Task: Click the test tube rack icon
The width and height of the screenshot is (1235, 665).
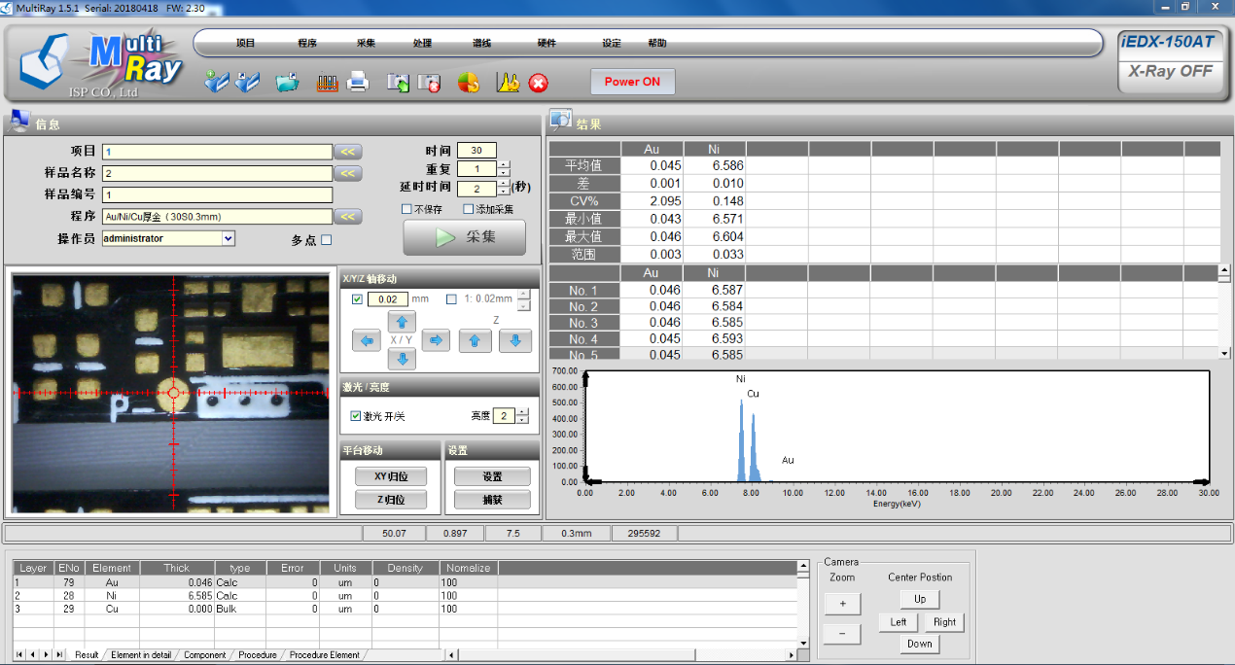Action: point(328,84)
